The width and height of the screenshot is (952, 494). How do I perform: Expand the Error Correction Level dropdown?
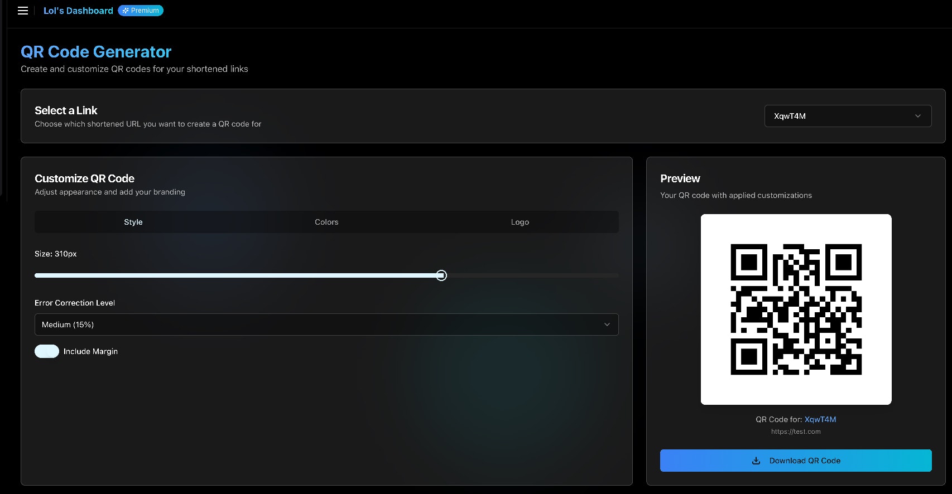326,325
